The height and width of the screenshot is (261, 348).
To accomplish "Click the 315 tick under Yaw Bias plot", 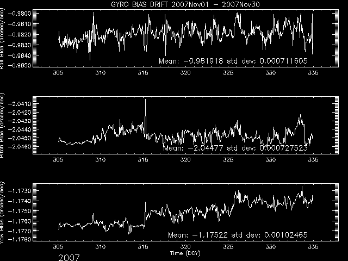I will click(143, 246).
